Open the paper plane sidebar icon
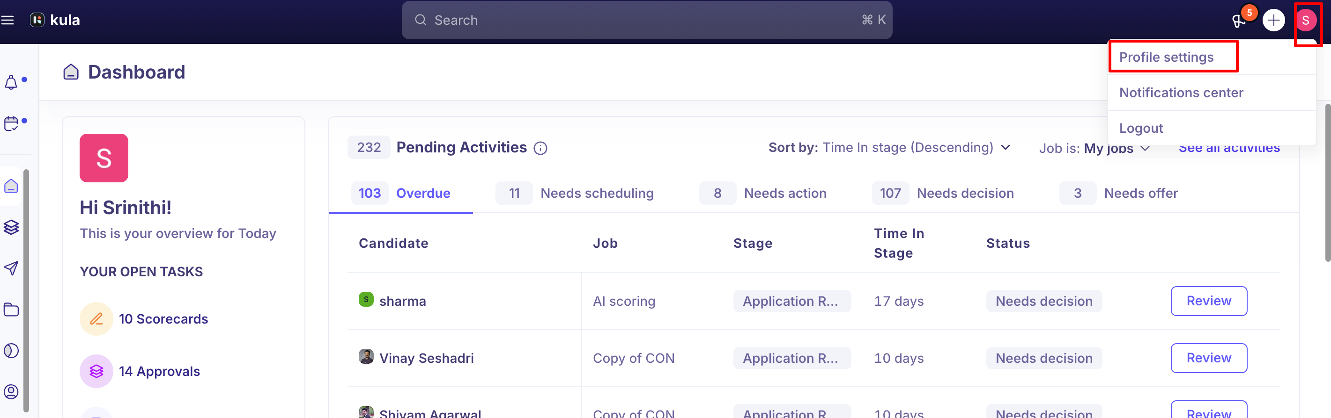The width and height of the screenshot is (1331, 418). pos(11,268)
